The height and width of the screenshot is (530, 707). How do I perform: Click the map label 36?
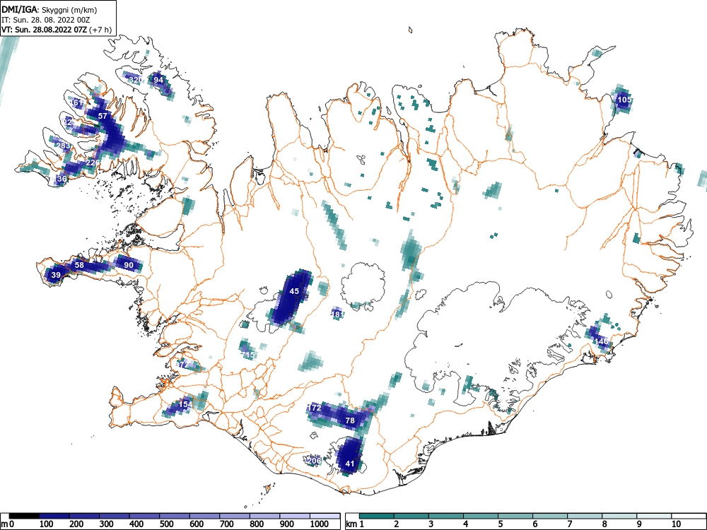62,179
